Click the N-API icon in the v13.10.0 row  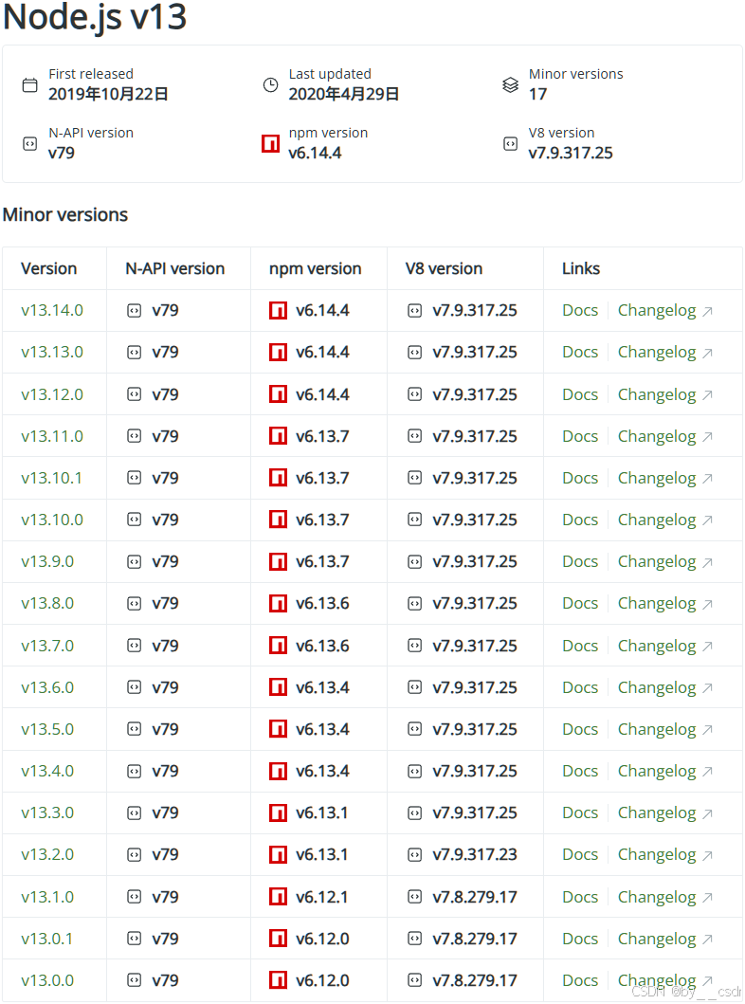(134, 520)
